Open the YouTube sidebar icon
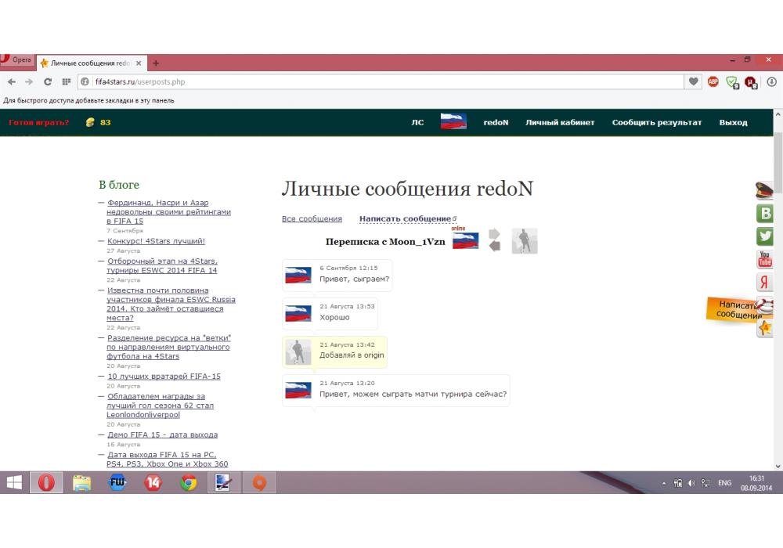The height and width of the screenshot is (548, 783). [x=765, y=259]
